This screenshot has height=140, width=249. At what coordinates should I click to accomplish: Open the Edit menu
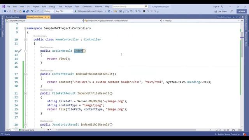[x=15, y=7]
